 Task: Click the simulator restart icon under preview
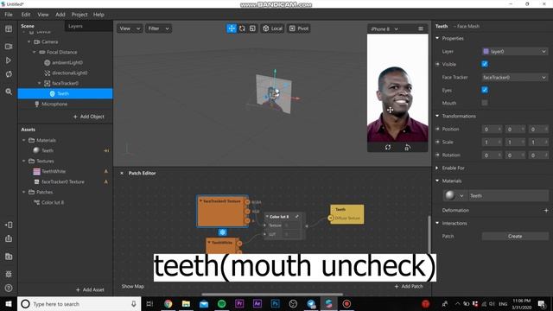tap(388, 147)
